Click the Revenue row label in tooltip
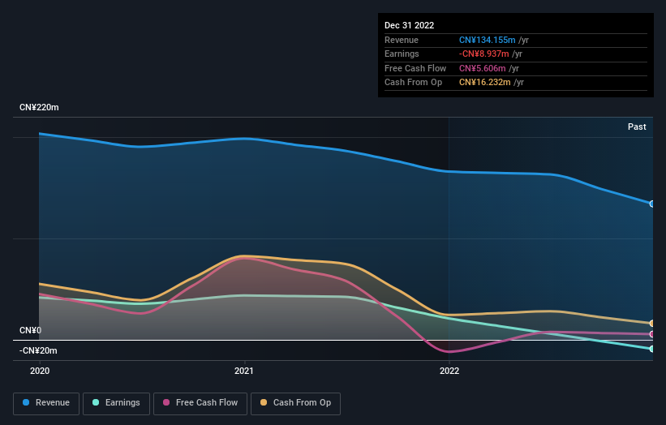666x425 pixels. point(402,40)
